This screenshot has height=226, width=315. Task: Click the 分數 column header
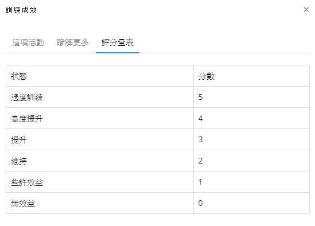[251, 76]
